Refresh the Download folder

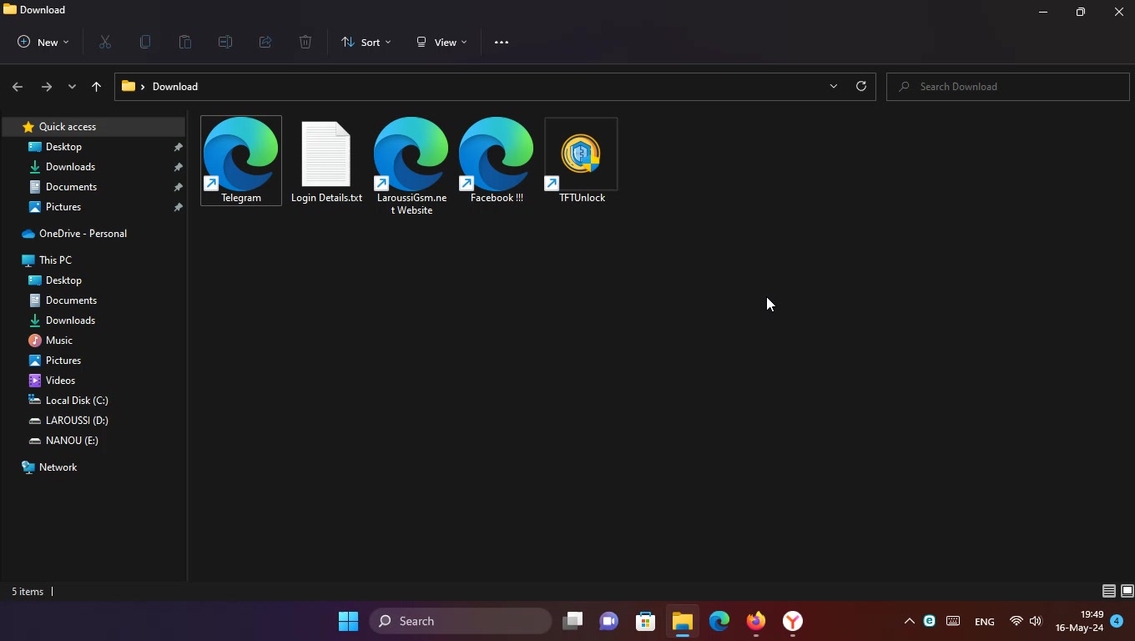[861, 86]
